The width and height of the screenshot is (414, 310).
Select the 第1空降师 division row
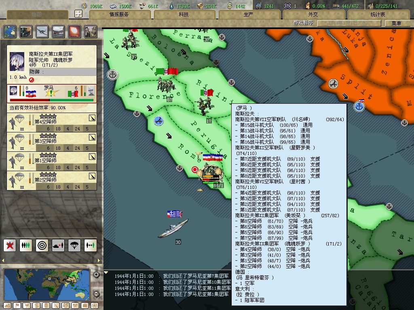click(52, 161)
